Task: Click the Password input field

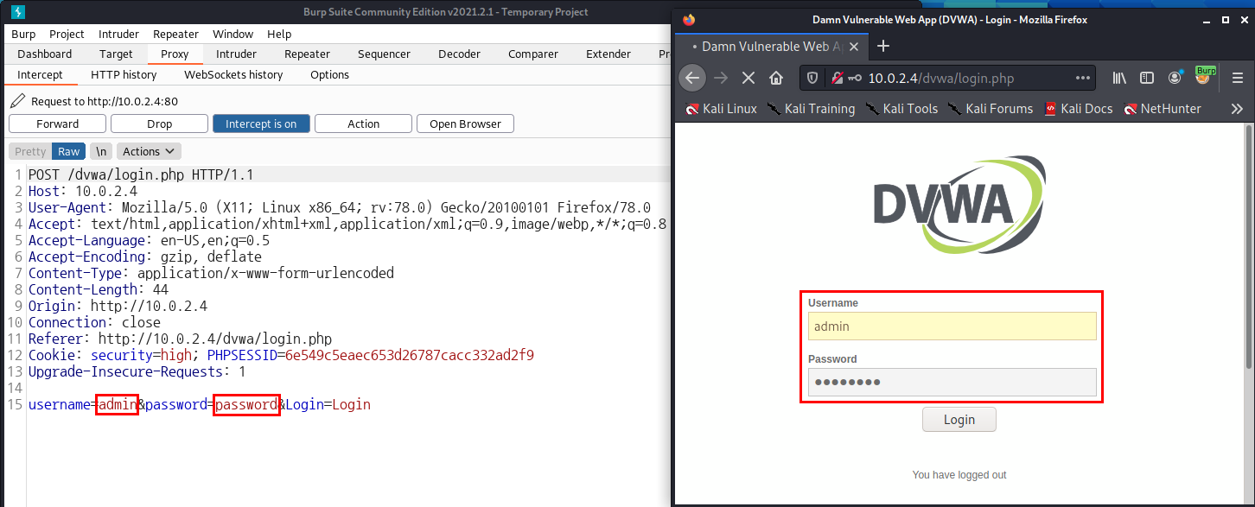Action: coord(952,382)
